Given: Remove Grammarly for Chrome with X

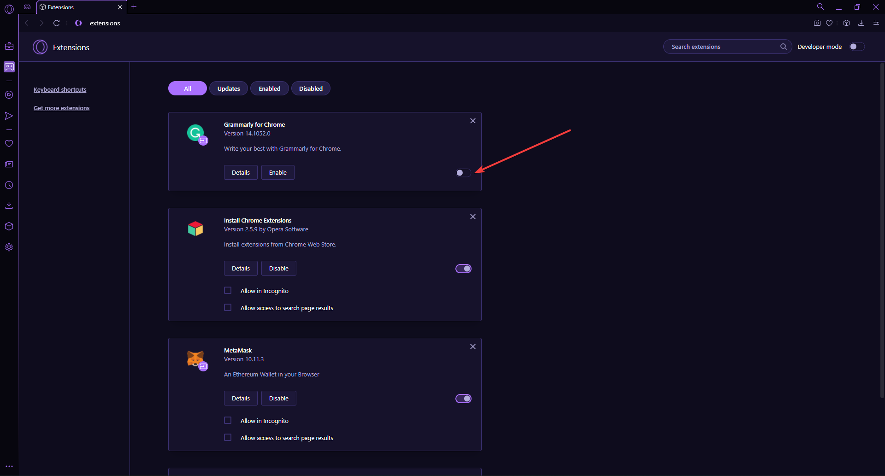Looking at the screenshot, I should [473, 121].
